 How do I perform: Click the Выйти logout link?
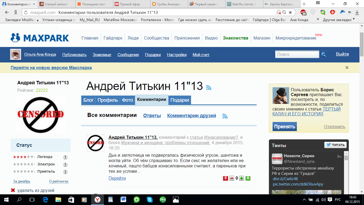click(x=342, y=54)
